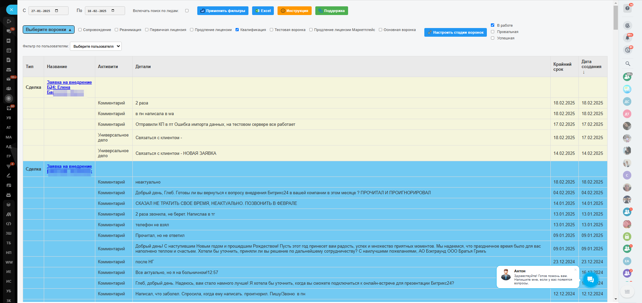642x303 pixels.
Task: Open the mail icon in left sidebar
Action: (x=9, y=79)
